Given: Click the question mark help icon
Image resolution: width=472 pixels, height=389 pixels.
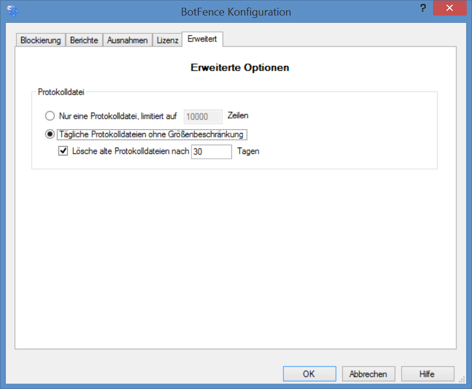Looking at the screenshot, I should pos(423,8).
